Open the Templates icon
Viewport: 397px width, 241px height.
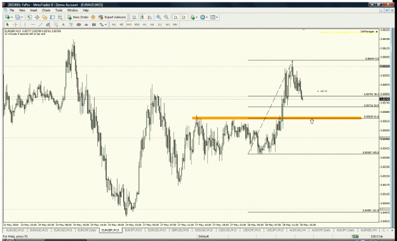click(213, 17)
